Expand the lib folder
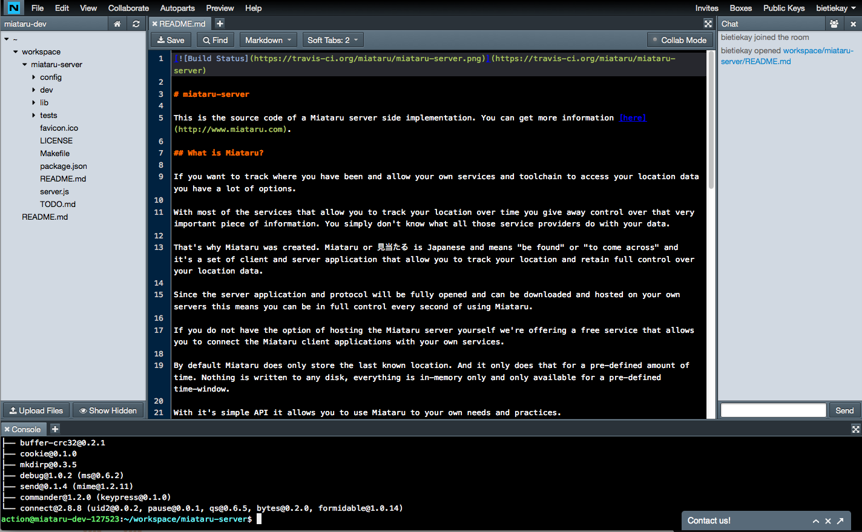 [34, 103]
